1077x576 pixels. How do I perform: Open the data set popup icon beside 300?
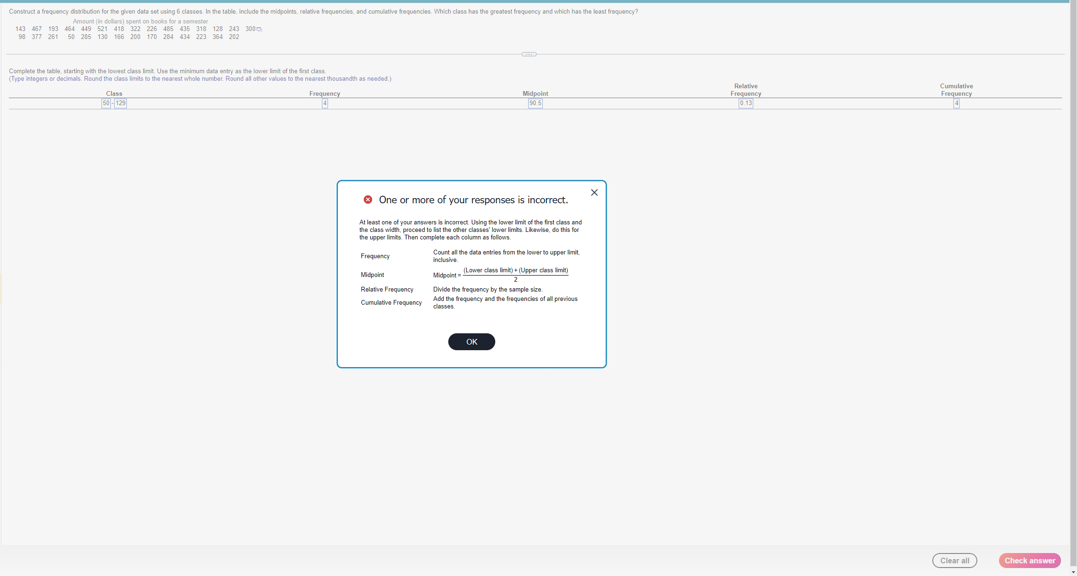pos(259,30)
